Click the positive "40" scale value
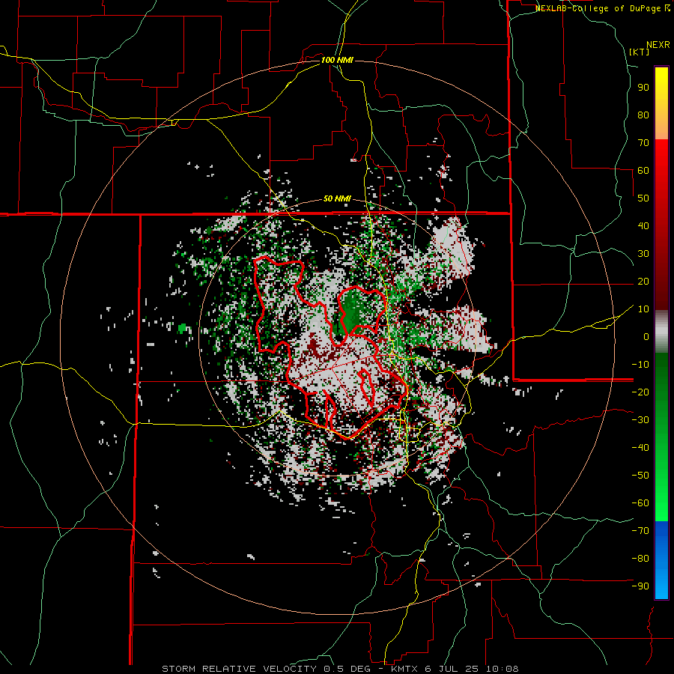Viewport: 674px width, 674px height. 643,225
